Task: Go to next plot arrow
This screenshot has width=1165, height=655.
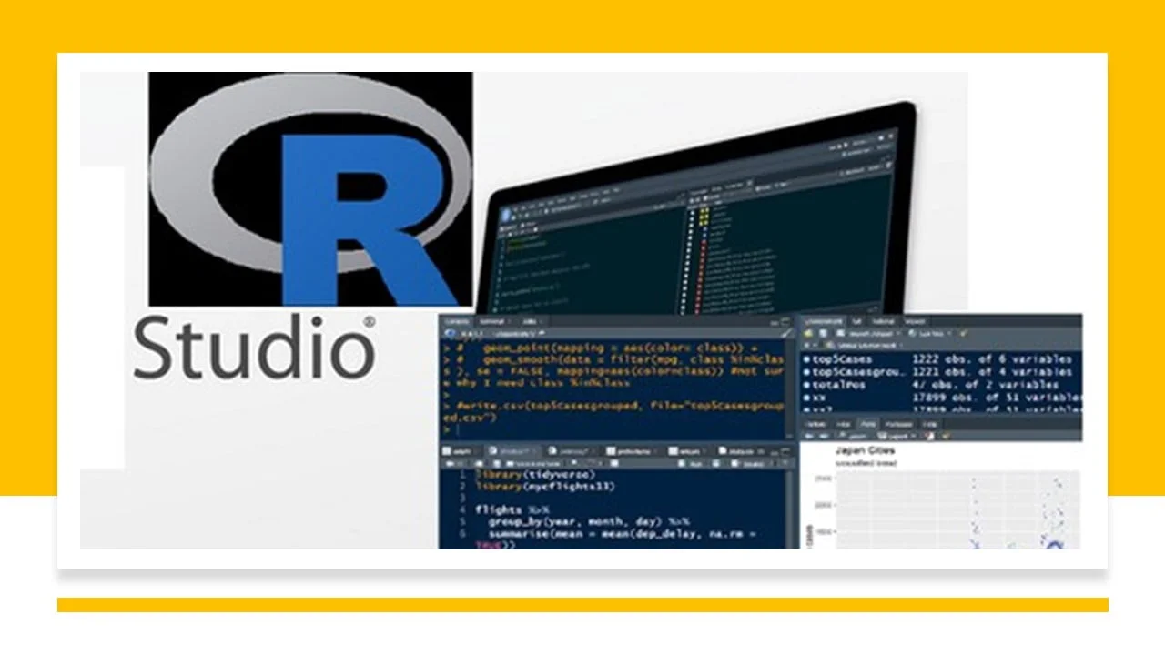Action: click(x=824, y=436)
